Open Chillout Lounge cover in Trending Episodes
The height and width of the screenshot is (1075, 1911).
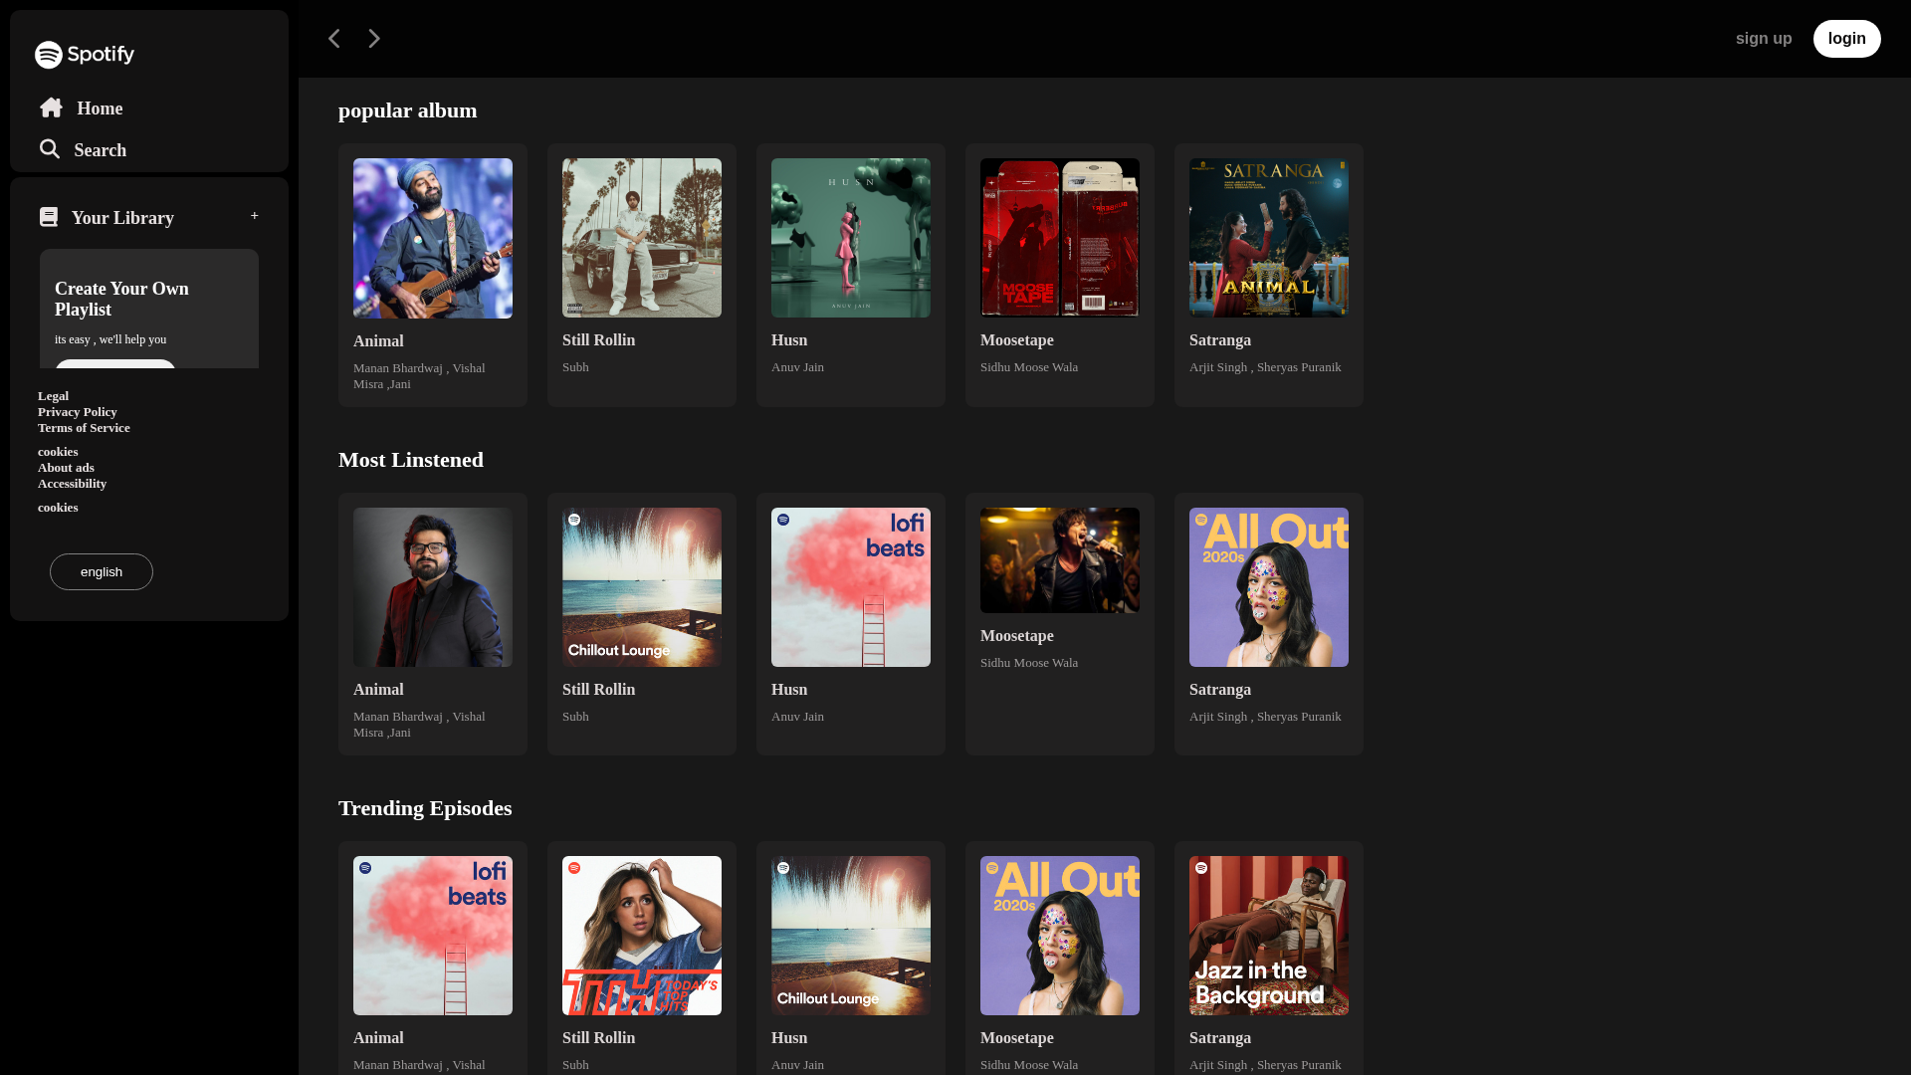[851, 936]
